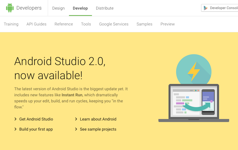Open the See sample projects link
Image resolution: width=238 pixels, height=150 pixels.
tap(98, 129)
